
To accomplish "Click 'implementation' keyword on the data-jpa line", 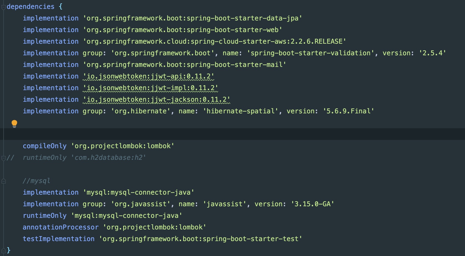I will pyautogui.click(x=51, y=18).
